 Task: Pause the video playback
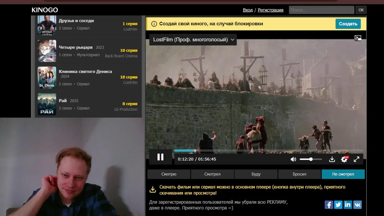[160, 157]
